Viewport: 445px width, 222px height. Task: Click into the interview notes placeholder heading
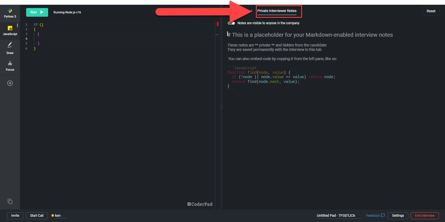310,35
